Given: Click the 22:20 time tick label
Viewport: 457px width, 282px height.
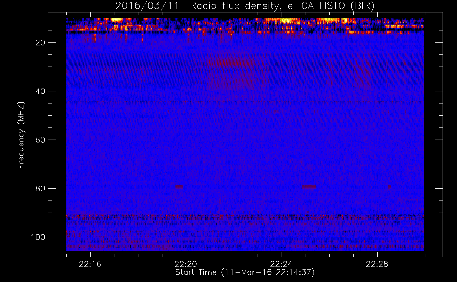Looking at the screenshot, I should [186, 264].
